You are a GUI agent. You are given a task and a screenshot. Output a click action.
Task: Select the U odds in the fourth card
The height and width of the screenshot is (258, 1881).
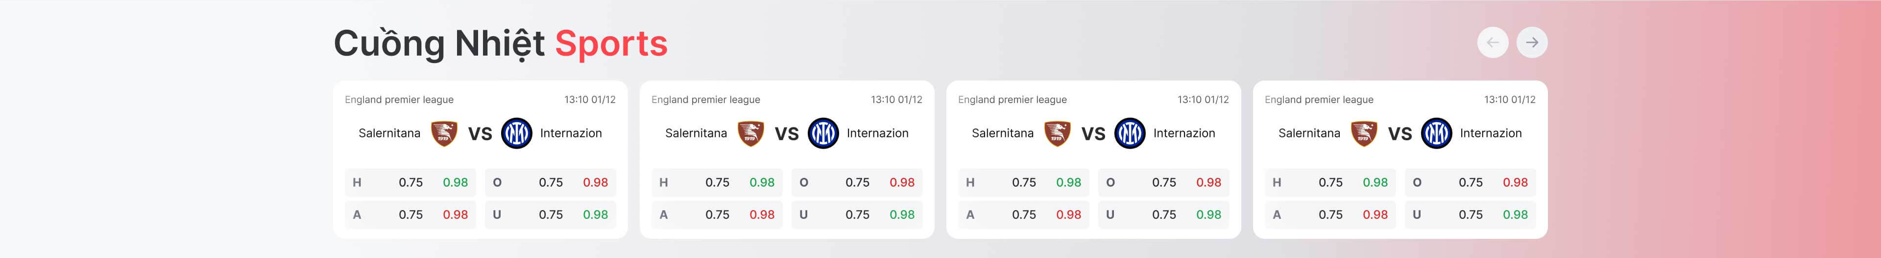1470,215
